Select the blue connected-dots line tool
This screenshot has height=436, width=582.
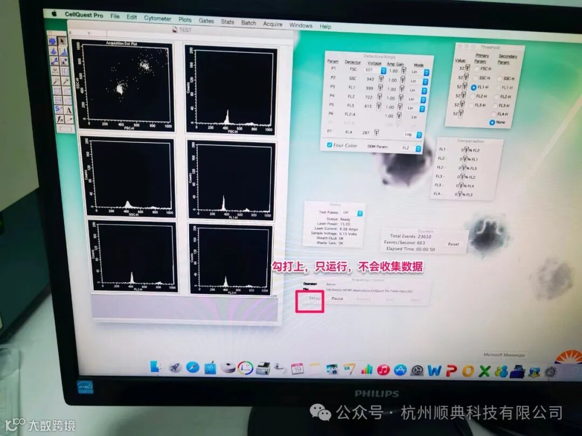(x=54, y=61)
